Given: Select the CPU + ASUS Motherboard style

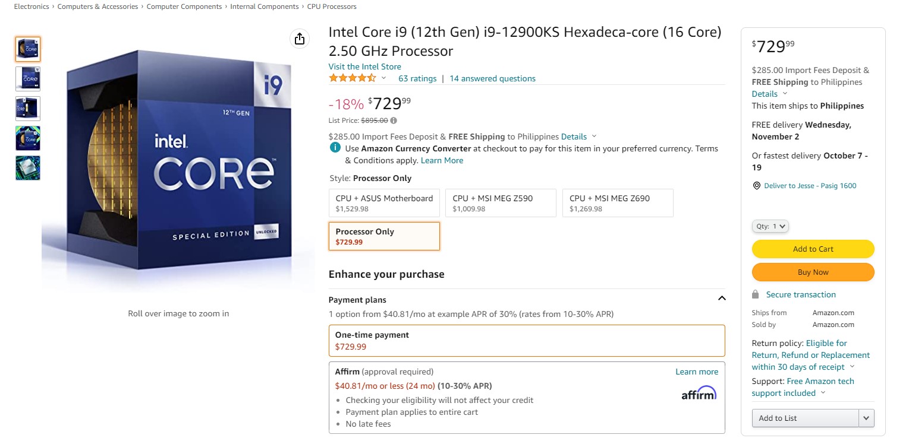Looking at the screenshot, I should [x=384, y=203].
